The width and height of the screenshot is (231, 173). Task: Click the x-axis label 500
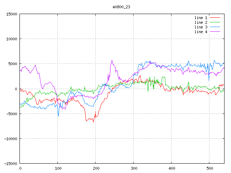tap(209, 168)
